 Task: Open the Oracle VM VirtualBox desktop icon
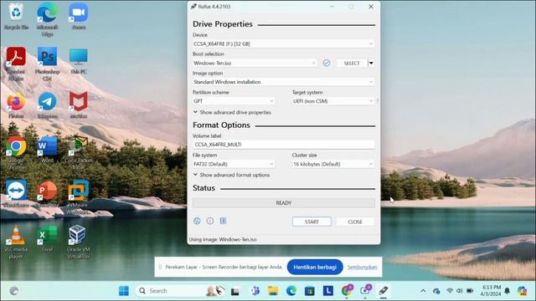78,242
